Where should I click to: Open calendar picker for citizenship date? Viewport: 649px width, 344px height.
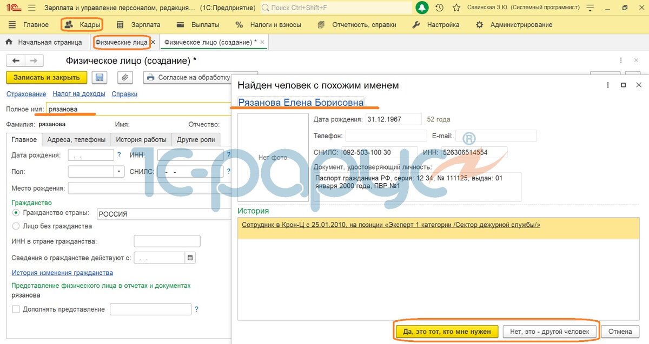pos(190,258)
